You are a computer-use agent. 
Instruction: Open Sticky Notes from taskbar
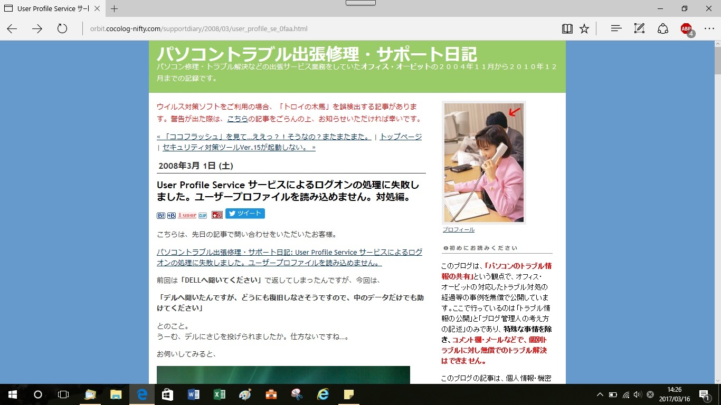pos(349,394)
